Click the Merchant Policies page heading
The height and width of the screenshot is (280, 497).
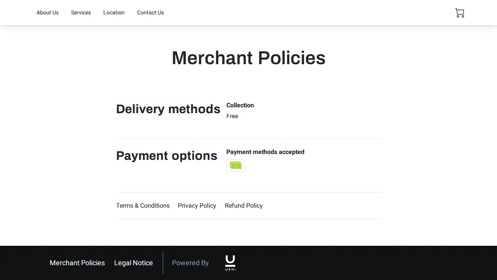[248, 58]
